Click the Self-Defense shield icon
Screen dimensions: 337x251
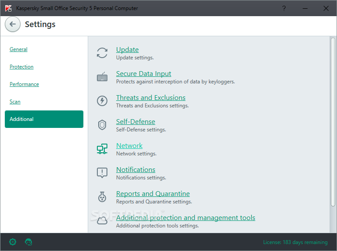102,125
